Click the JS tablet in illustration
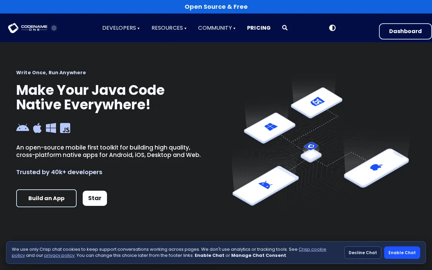This screenshot has width=432, height=270. [317, 103]
